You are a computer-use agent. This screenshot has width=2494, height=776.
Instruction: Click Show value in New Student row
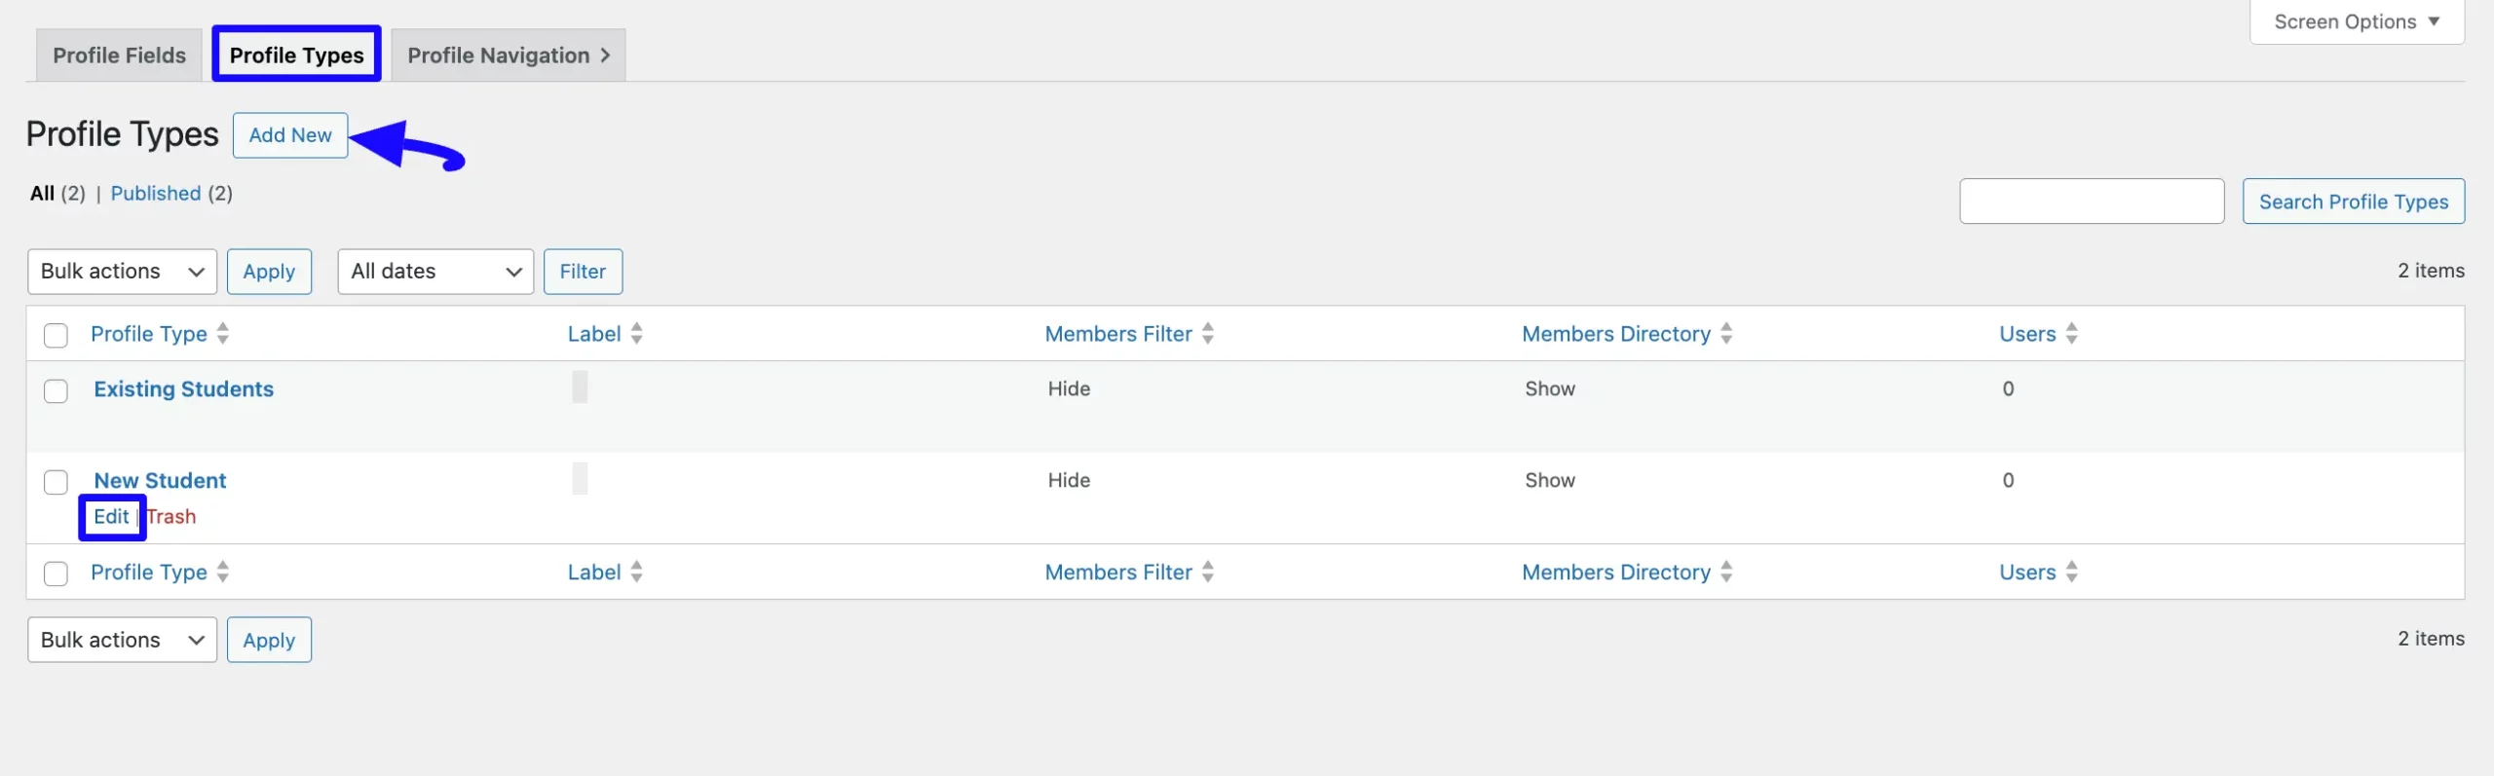pos(1550,481)
